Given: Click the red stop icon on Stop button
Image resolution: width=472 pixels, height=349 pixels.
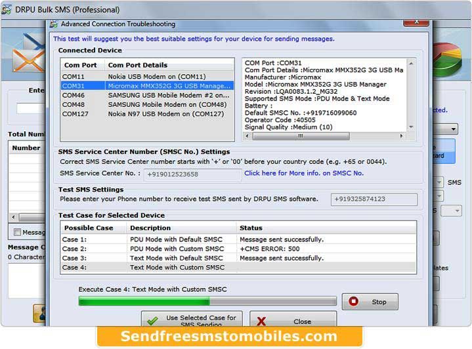Looking at the screenshot, I should 353,301.
